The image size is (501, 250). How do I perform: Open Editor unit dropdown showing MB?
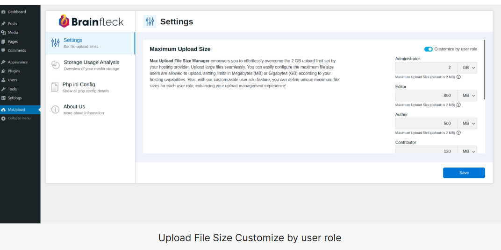pos(467,95)
